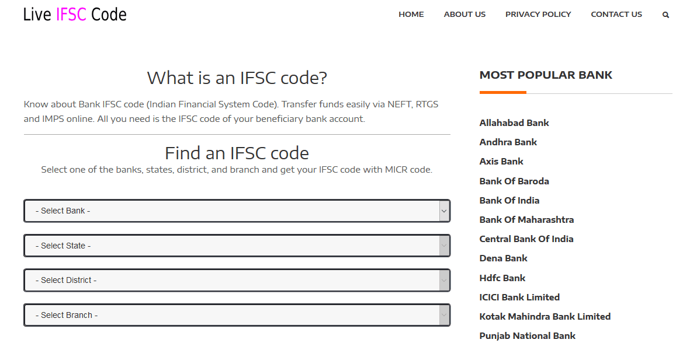Open the Select District dropdown
The height and width of the screenshot is (343, 683).
point(237,281)
